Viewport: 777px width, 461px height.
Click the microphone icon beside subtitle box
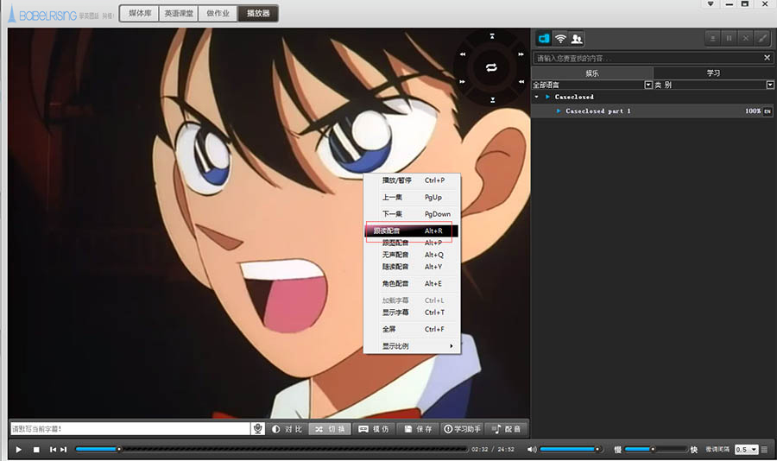pos(257,429)
